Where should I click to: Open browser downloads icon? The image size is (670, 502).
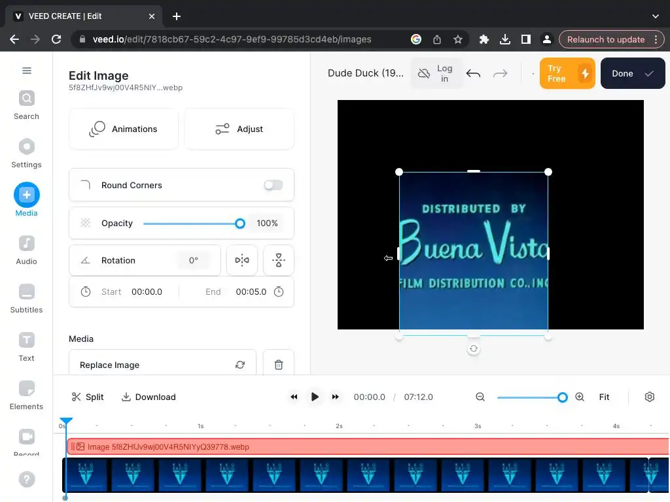(x=504, y=39)
